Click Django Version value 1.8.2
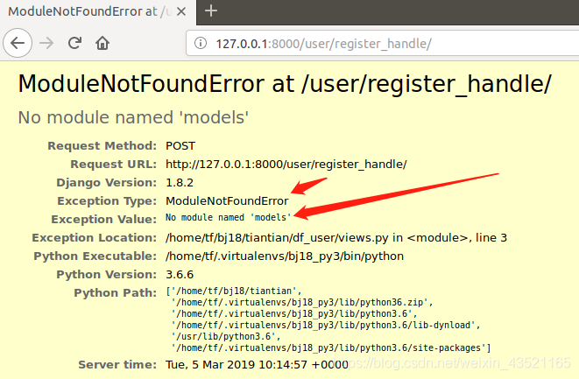Screen dimensions: 579x379 (x=180, y=183)
